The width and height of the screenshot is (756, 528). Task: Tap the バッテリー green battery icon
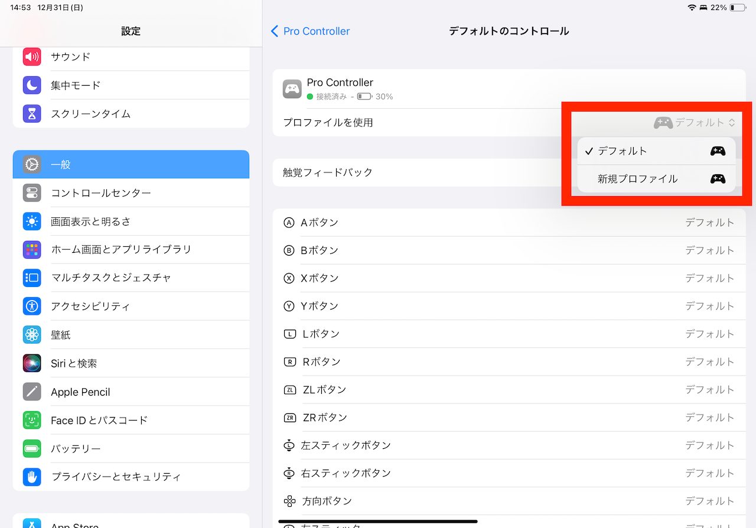point(32,448)
